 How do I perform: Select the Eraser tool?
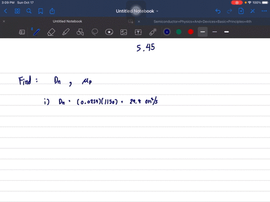coord(51,32)
